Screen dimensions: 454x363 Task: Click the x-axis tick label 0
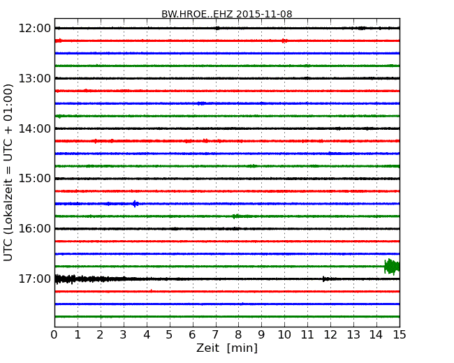pos(54,335)
